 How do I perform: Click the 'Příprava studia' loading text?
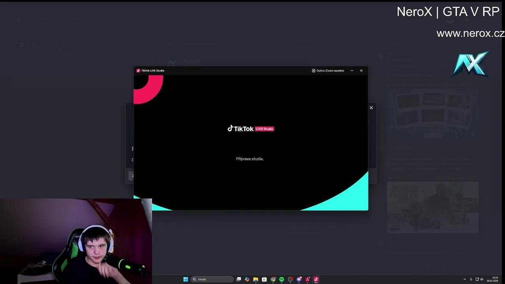(x=250, y=159)
